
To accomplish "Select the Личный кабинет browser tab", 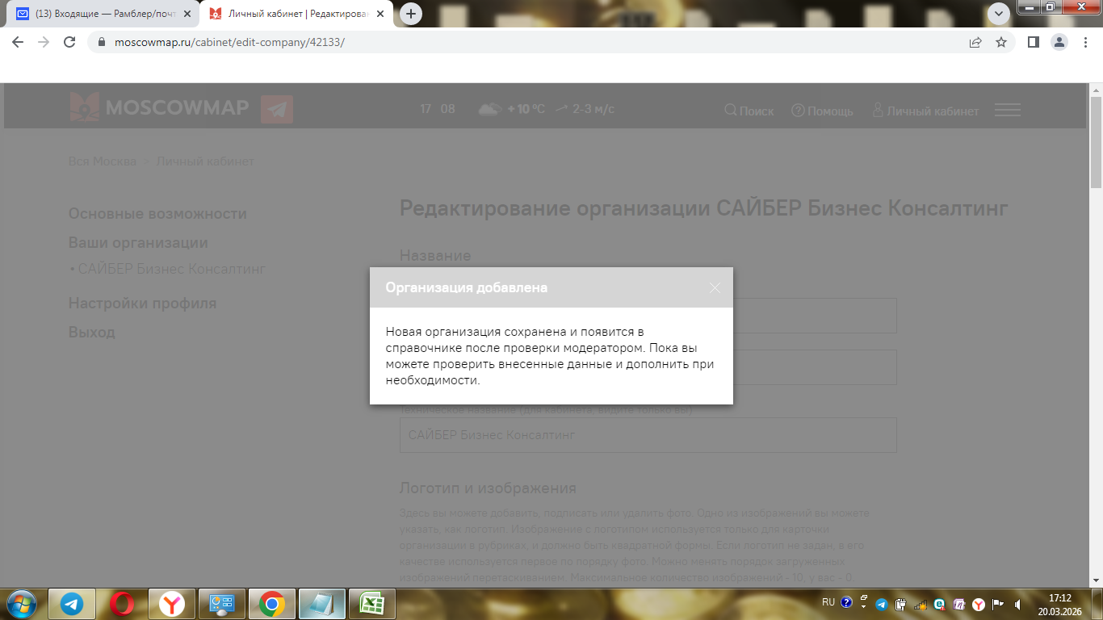I will point(297,14).
